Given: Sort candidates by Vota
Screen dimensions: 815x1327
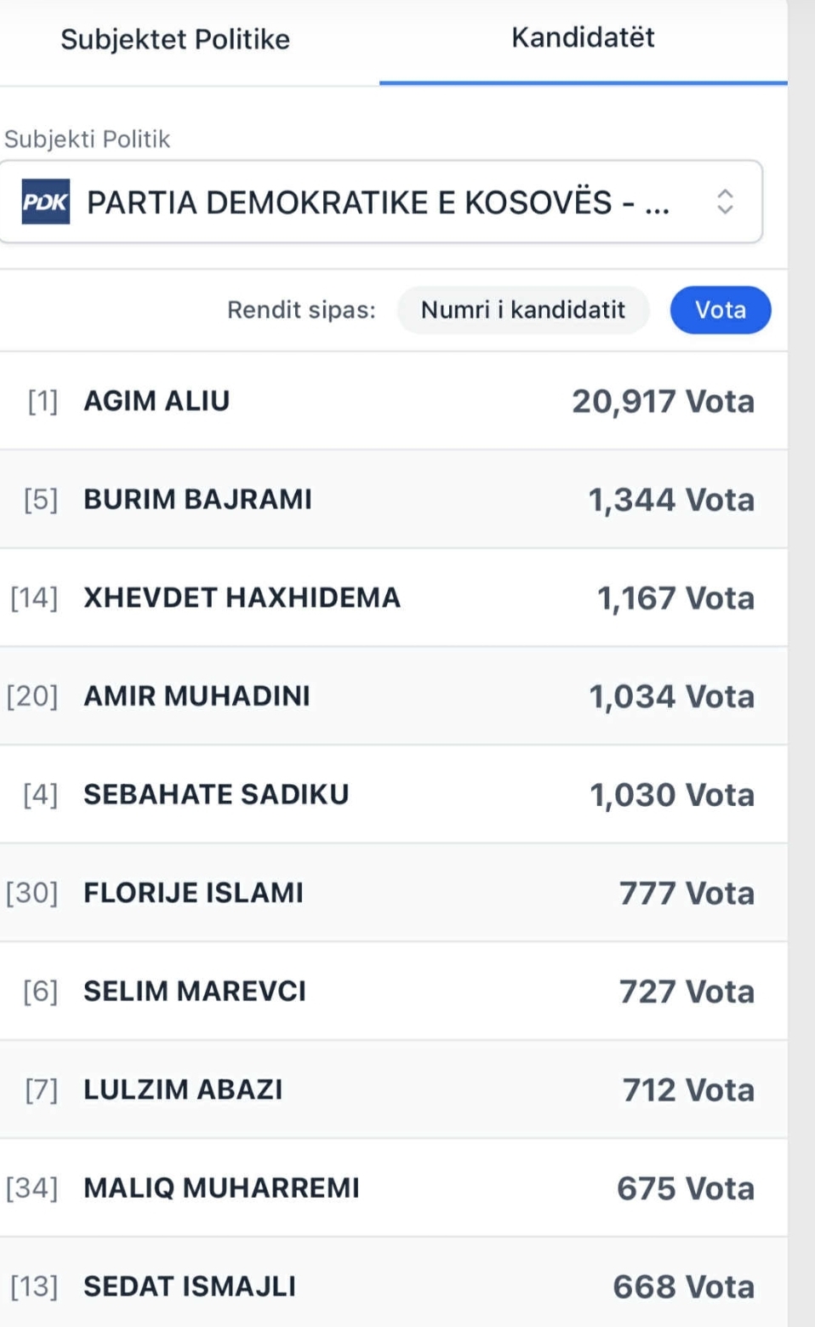Looking at the screenshot, I should (720, 310).
